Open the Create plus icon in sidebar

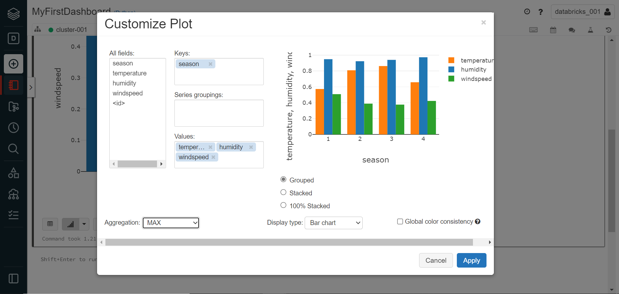point(14,64)
